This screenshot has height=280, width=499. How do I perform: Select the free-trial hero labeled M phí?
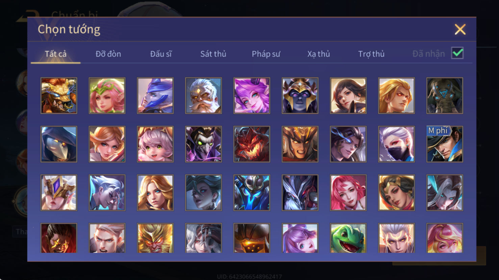tap(445, 144)
